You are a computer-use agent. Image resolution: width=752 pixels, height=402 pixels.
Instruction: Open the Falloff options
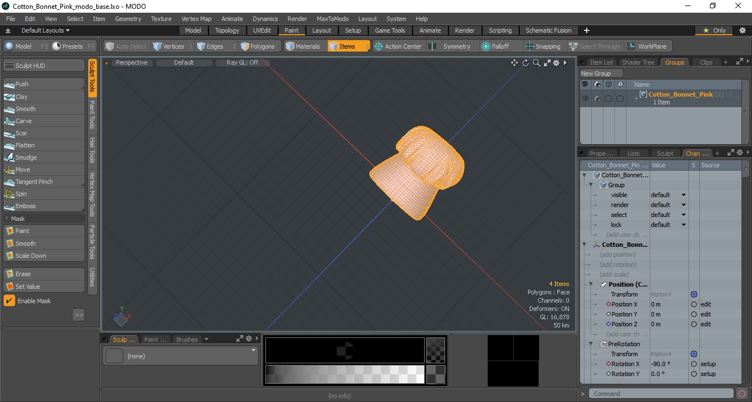click(500, 46)
